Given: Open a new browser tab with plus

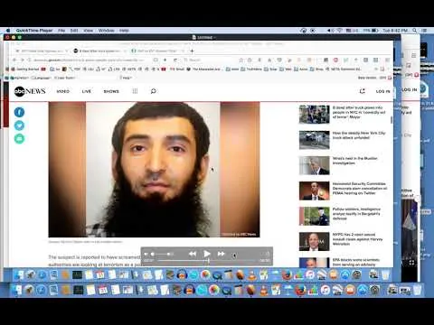Looking at the screenshot, I should coord(192,51).
